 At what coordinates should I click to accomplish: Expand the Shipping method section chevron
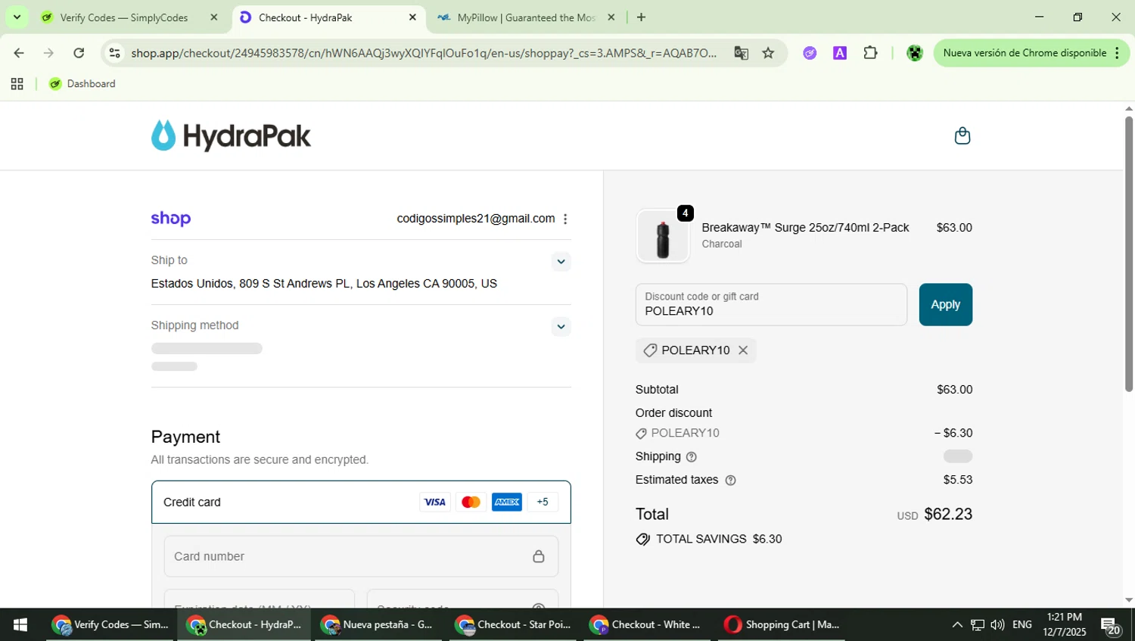coord(561,327)
